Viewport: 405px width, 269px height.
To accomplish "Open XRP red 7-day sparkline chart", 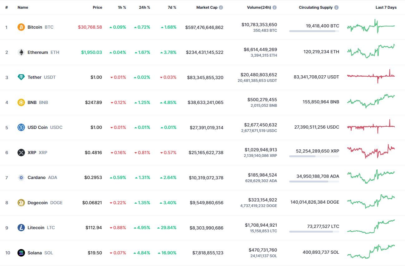I will [371, 151].
